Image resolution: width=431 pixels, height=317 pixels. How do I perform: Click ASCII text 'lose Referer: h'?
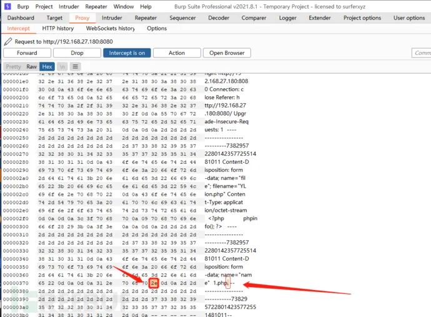(222, 98)
